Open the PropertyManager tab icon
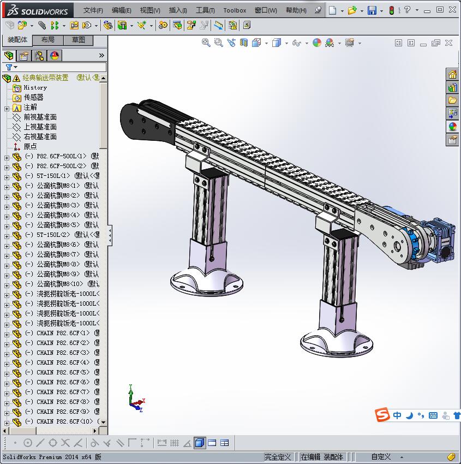 23,56
